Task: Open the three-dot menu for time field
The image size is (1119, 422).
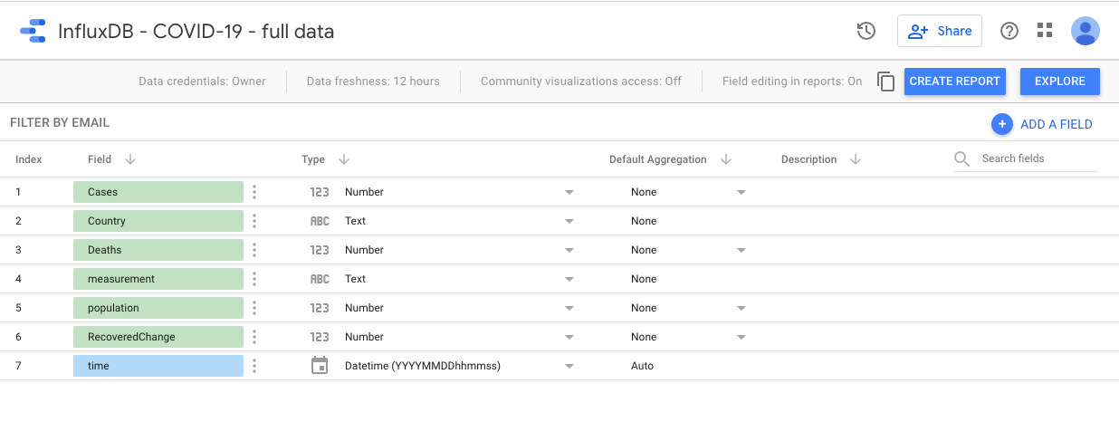Action: click(254, 366)
